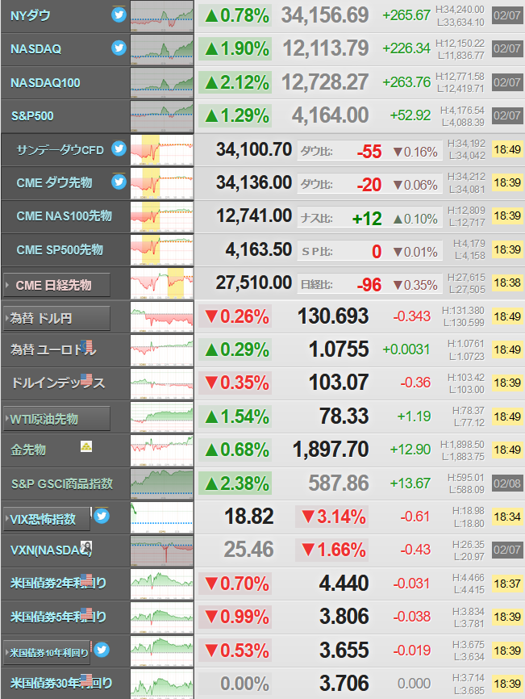Click Twitter icon beside 米国債券10年利回り
This screenshot has height=699, width=525.
click(102, 650)
